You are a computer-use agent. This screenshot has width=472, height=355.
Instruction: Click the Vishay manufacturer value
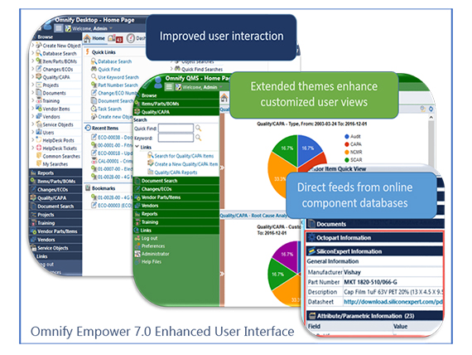[x=352, y=272]
